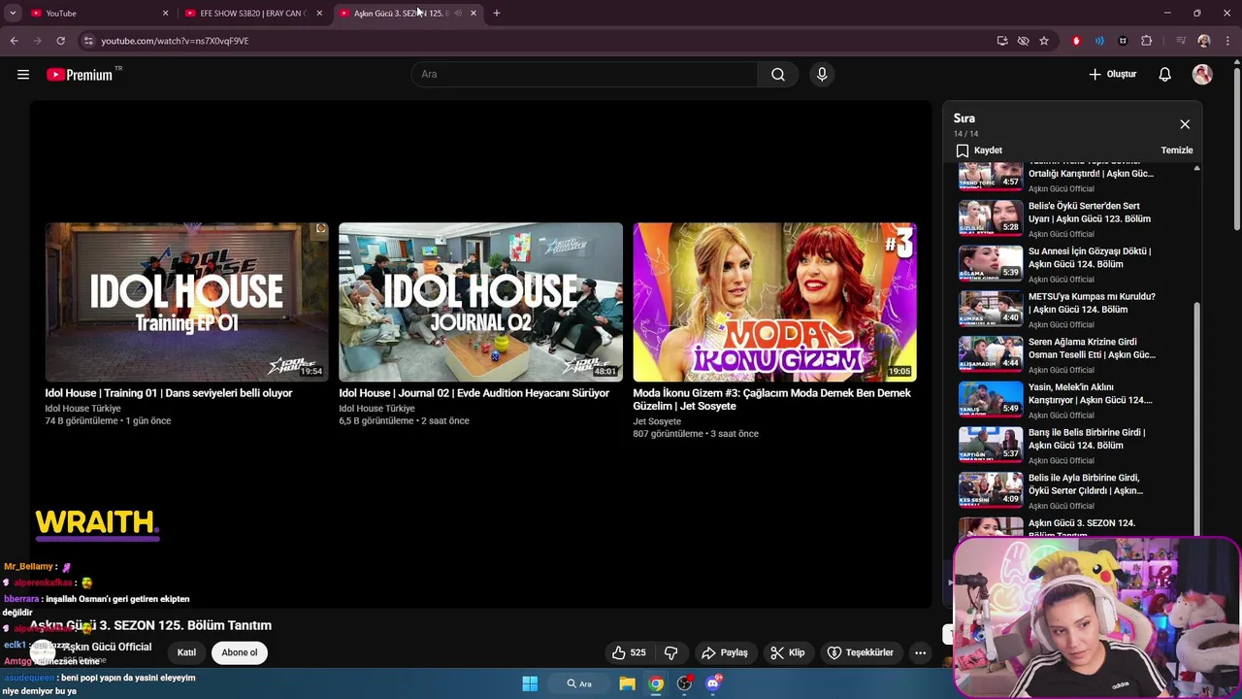Play 'Belis ile Ayla Birbirine Girdi' queue item
The height and width of the screenshot is (699, 1242).
click(1074, 490)
